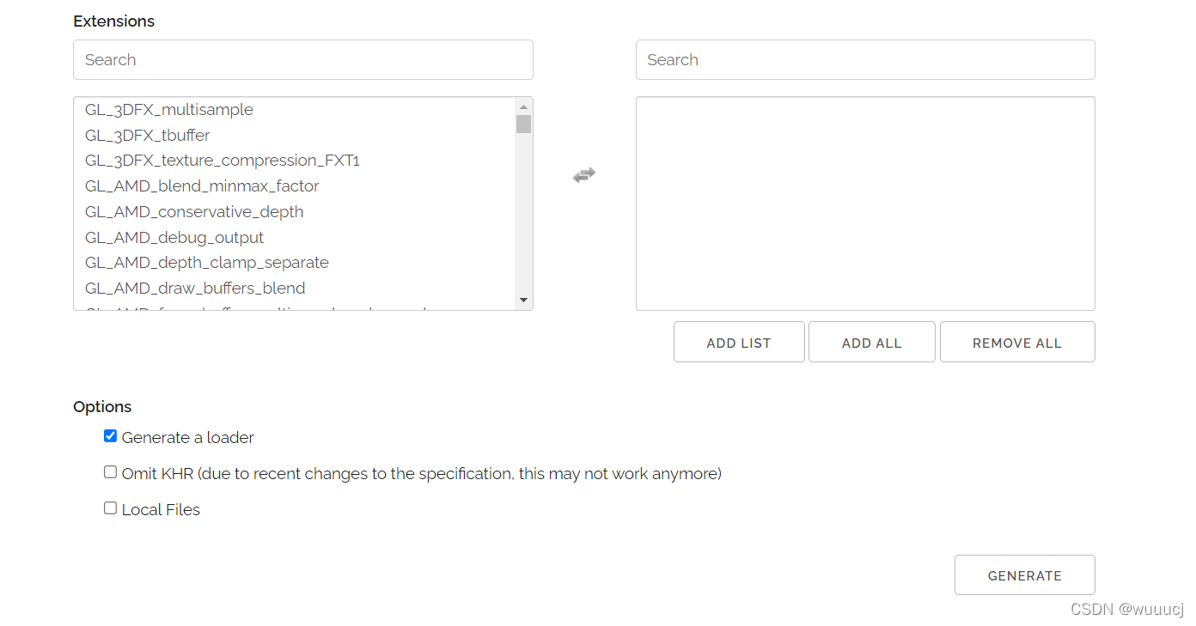The height and width of the screenshot is (626, 1196).
Task: Focus the right selected extensions Search field
Action: click(865, 60)
